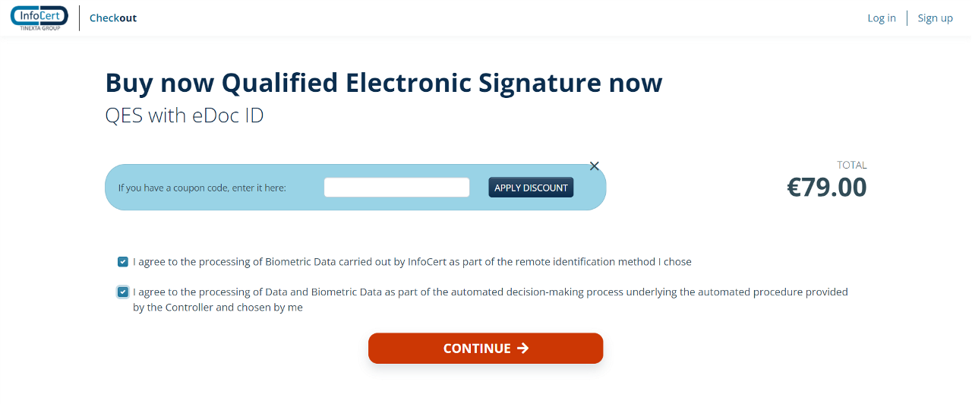Click the InfoCert logo in the header
This screenshot has height=404, width=972.
[39, 15]
